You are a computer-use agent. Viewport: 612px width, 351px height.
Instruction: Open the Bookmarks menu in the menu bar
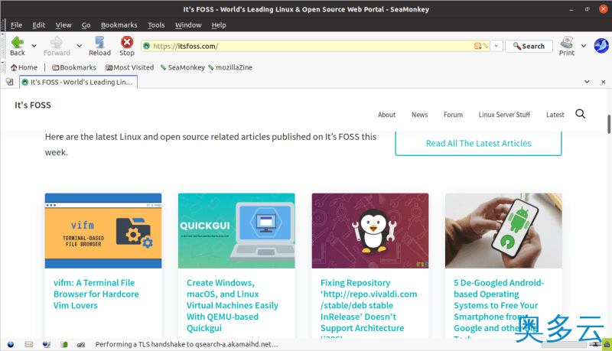[x=119, y=25]
